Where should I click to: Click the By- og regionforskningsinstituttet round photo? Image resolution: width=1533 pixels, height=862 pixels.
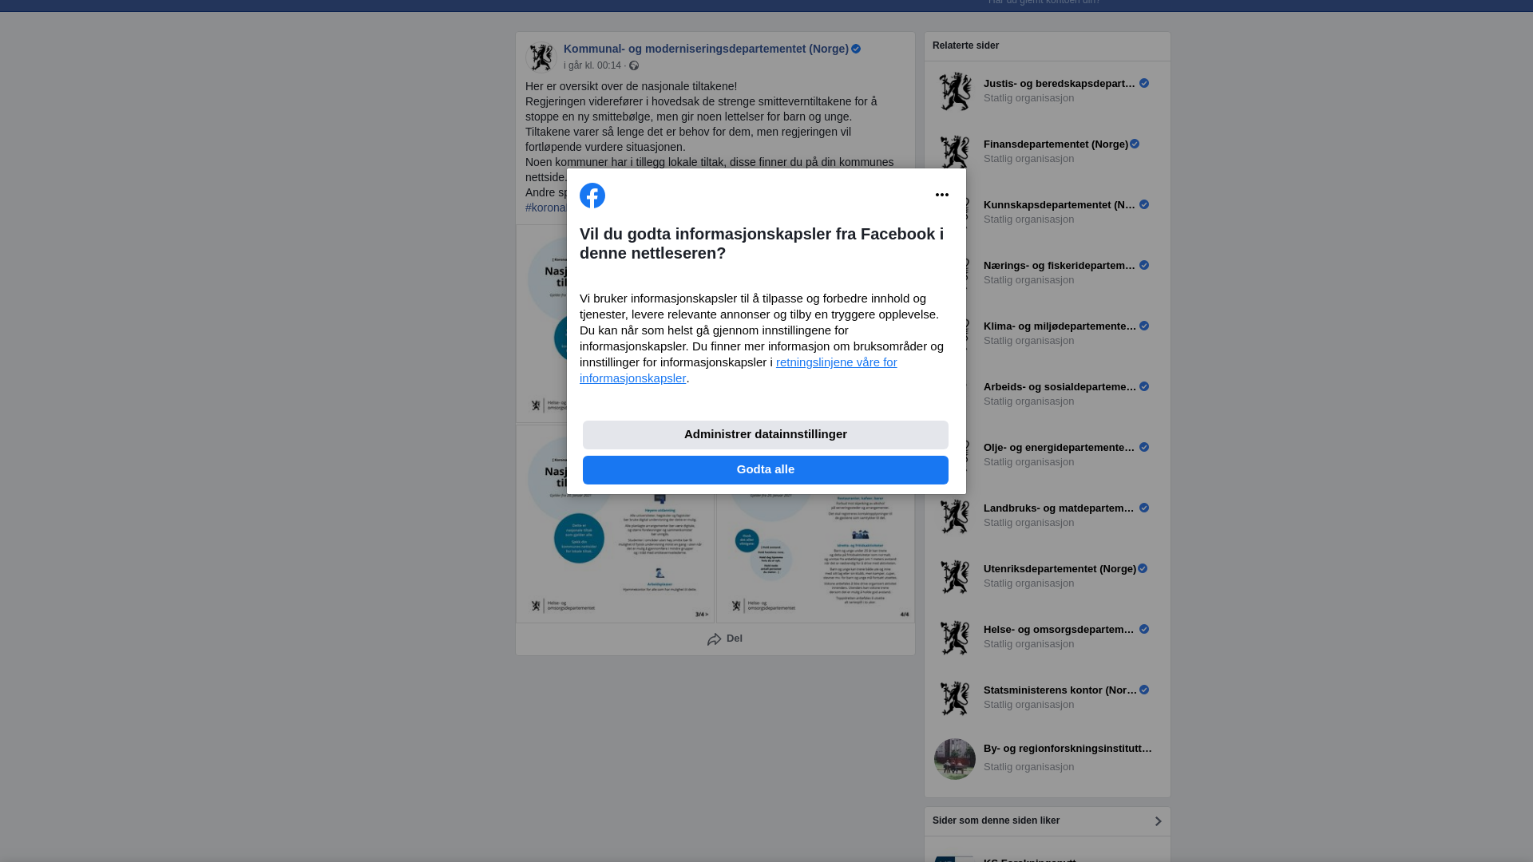(955, 759)
